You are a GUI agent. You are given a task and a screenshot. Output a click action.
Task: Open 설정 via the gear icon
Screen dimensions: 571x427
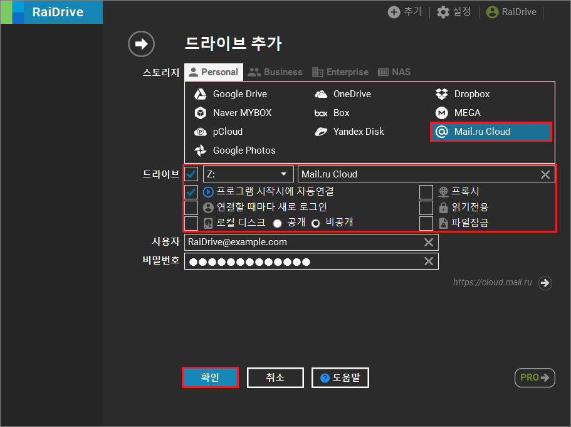coord(443,12)
